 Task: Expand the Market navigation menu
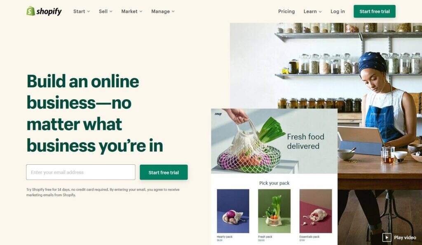pos(131,11)
